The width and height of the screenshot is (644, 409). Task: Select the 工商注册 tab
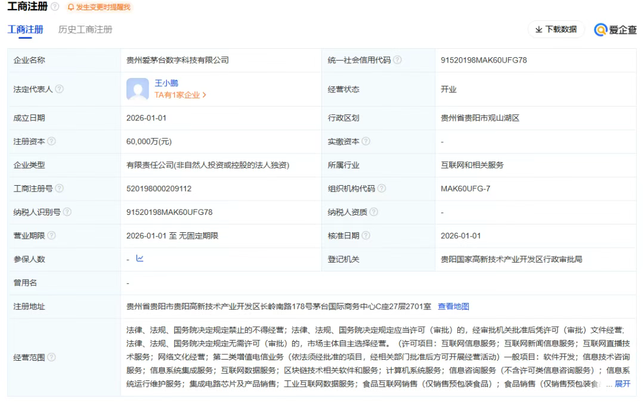(25, 29)
